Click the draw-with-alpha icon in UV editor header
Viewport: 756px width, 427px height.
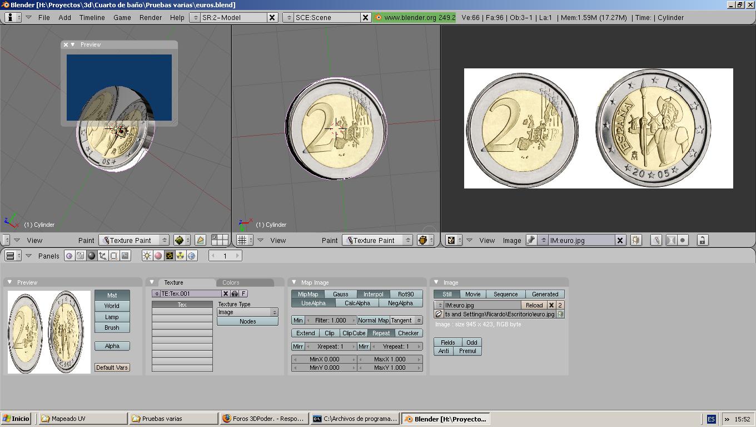pos(671,240)
